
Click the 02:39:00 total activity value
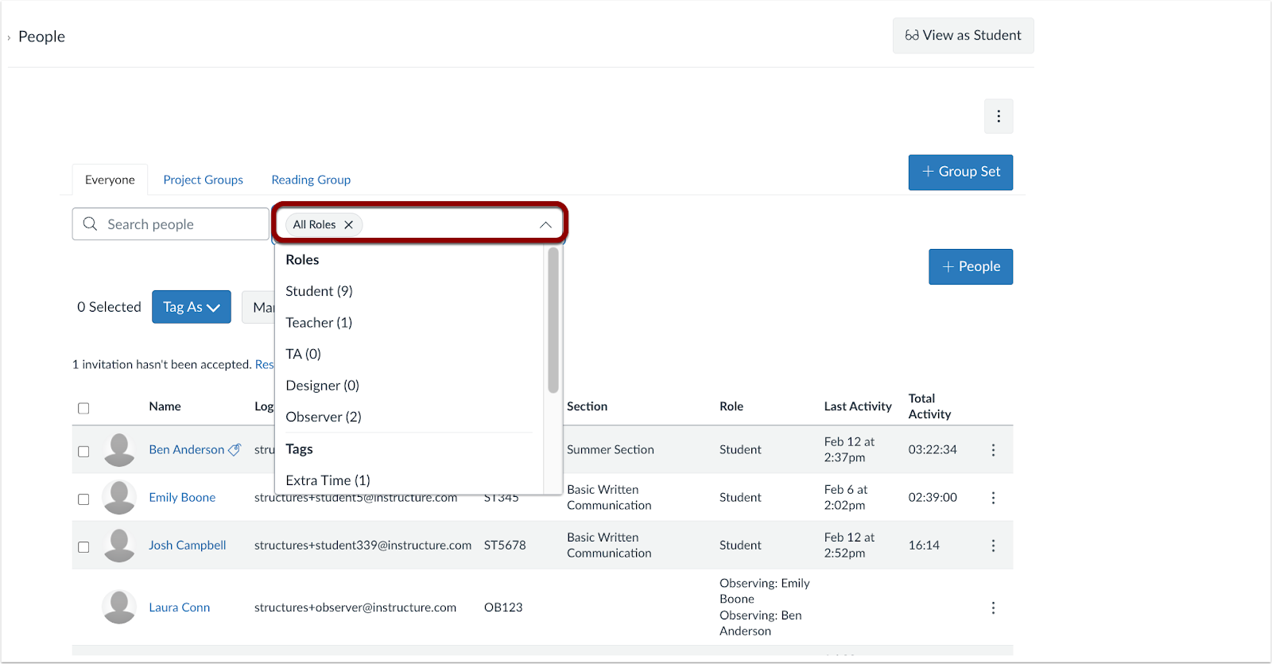pyautogui.click(x=933, y=497)
